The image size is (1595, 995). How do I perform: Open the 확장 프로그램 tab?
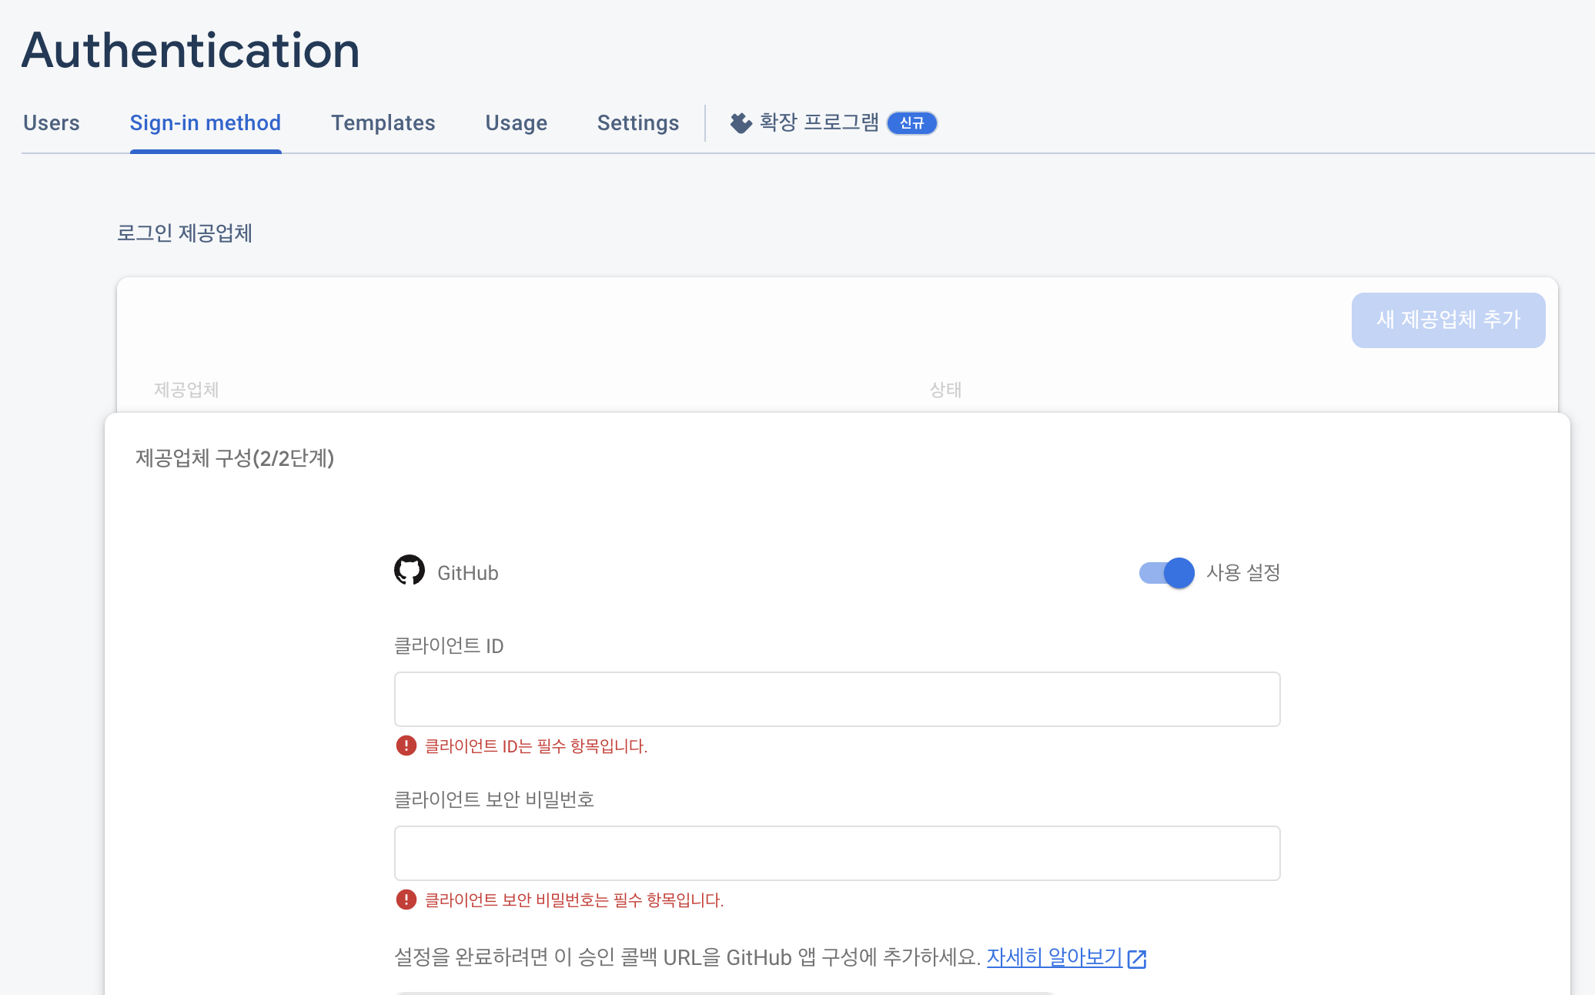click(x=818, y=123)
